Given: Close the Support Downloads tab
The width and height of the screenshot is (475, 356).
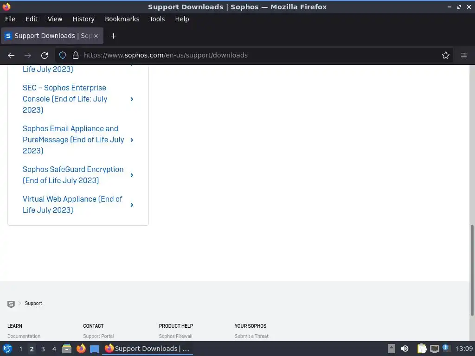Looking at the screenshot, I should tap(96, 36).
